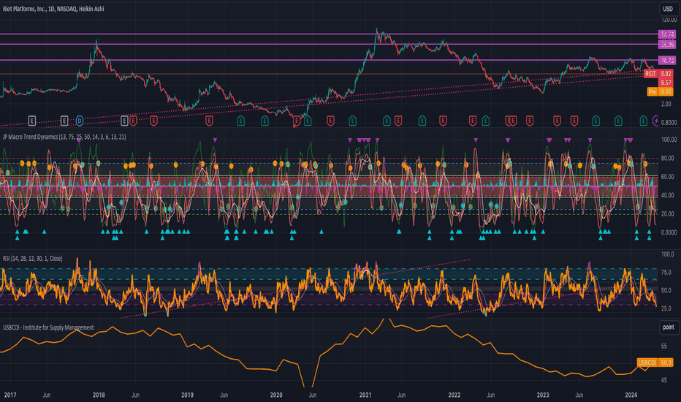Click the RSI indicator legend title
Image resolution: width=681 pixels, height=402 pixels.
[x=33, y=259]
